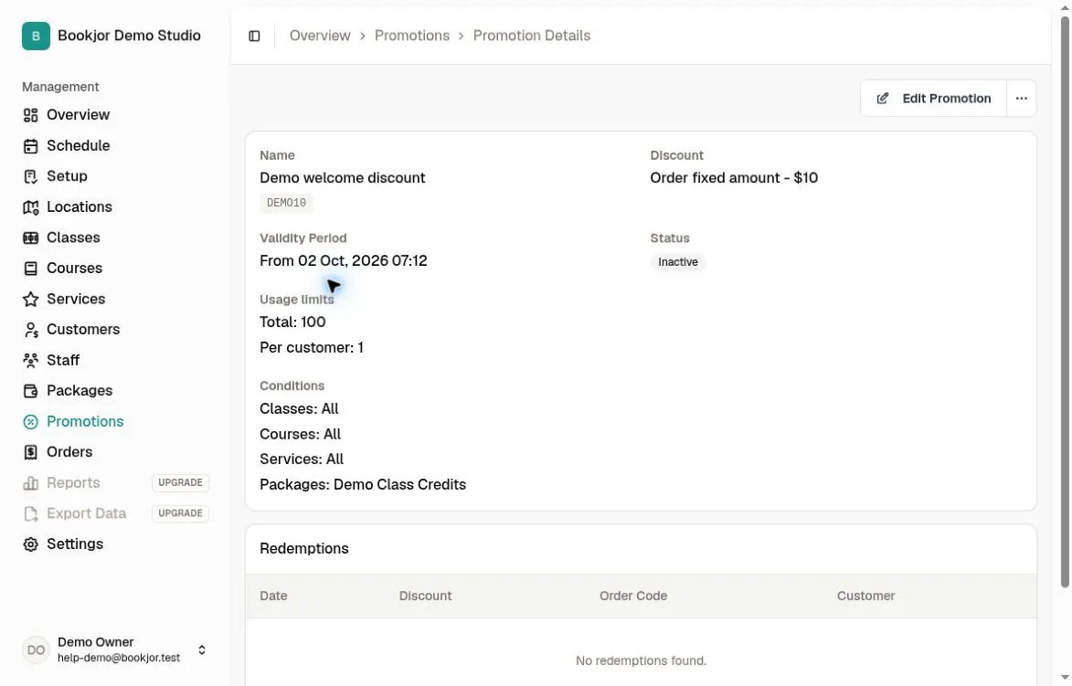1072x686 pixels.
Task: Click 'From 02 Oct, 2026 07:12' text
Action: pos(344,261)
